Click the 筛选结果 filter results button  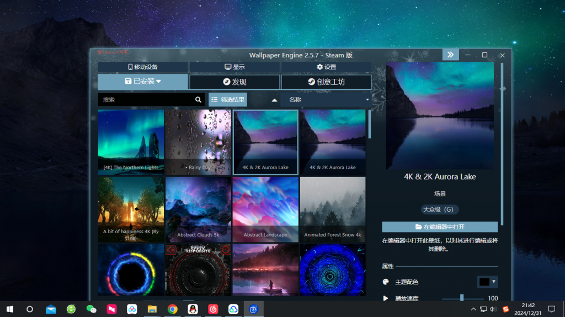(x=228, y=100)
